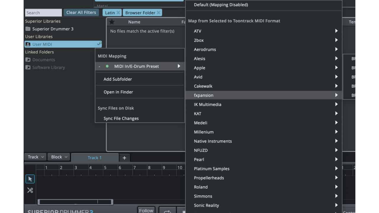Open the Block dropdown menu

(59, 157)
